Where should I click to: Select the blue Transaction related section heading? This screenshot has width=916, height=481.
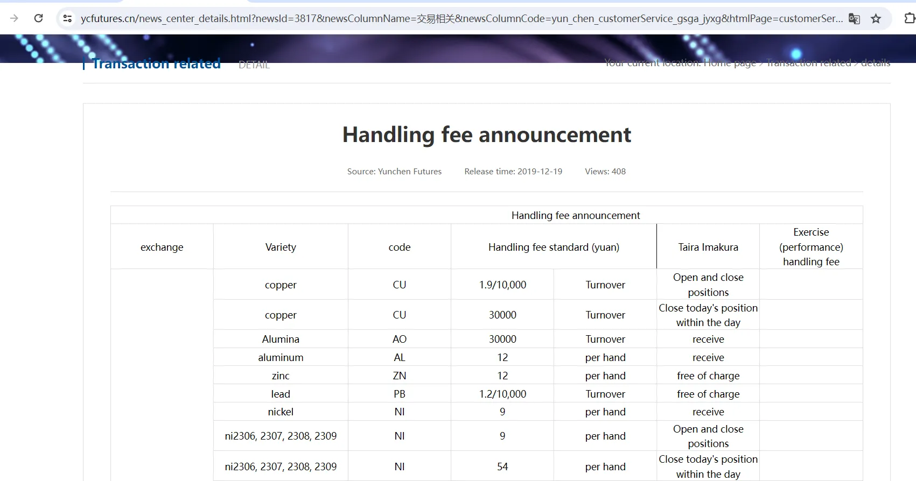[156, 63]
